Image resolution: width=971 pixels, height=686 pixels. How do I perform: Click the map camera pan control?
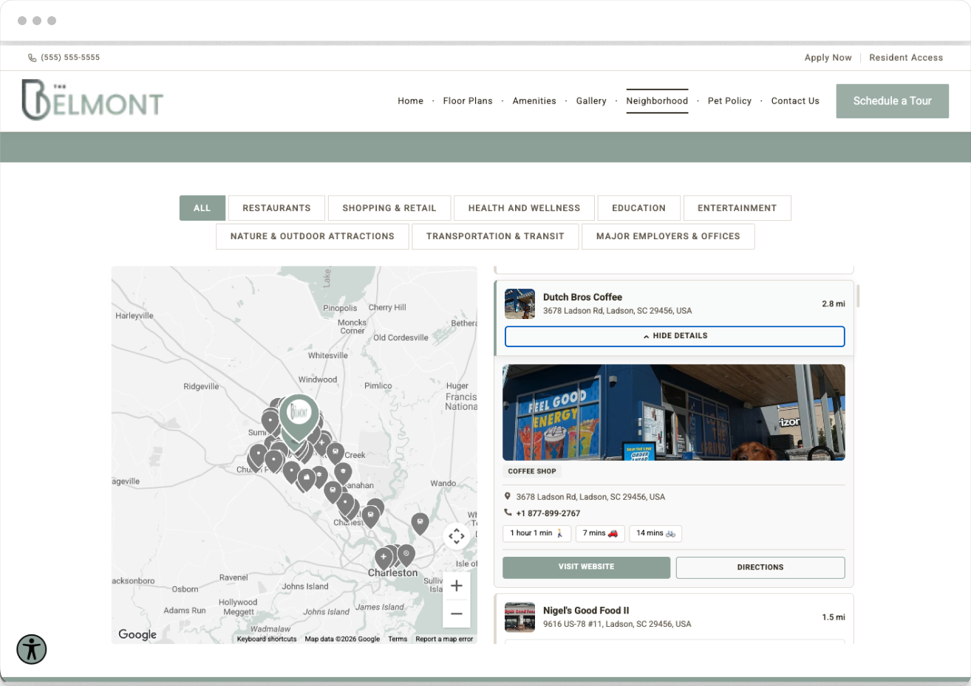[x=457, y=536]
